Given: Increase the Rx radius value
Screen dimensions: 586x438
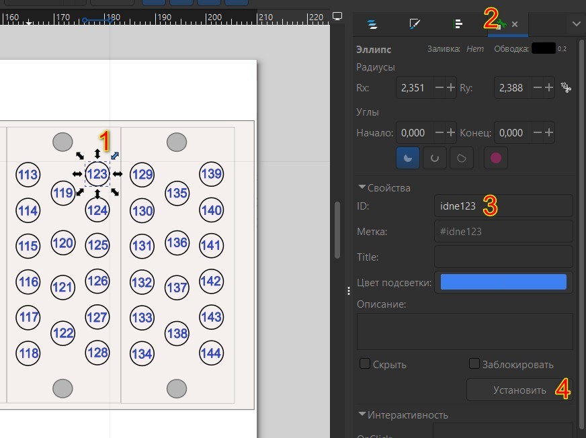Looking at the screenshot, I should pyautogui.click(x=451, y=88).
